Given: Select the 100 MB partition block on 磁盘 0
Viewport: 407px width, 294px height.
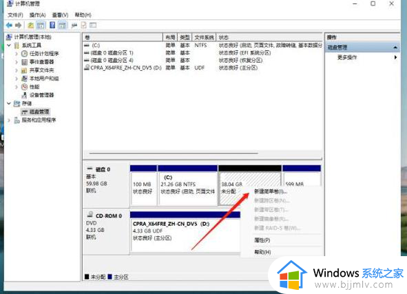Looking at the screenshot, I should 143,186.
